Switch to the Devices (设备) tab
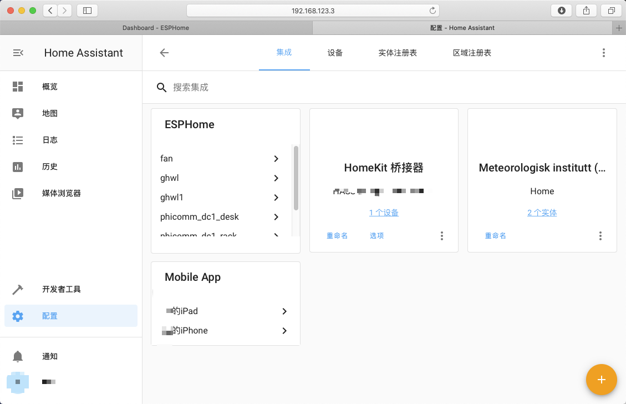The height and width of the screenshot is (404, 626). (x=335, y=53)
